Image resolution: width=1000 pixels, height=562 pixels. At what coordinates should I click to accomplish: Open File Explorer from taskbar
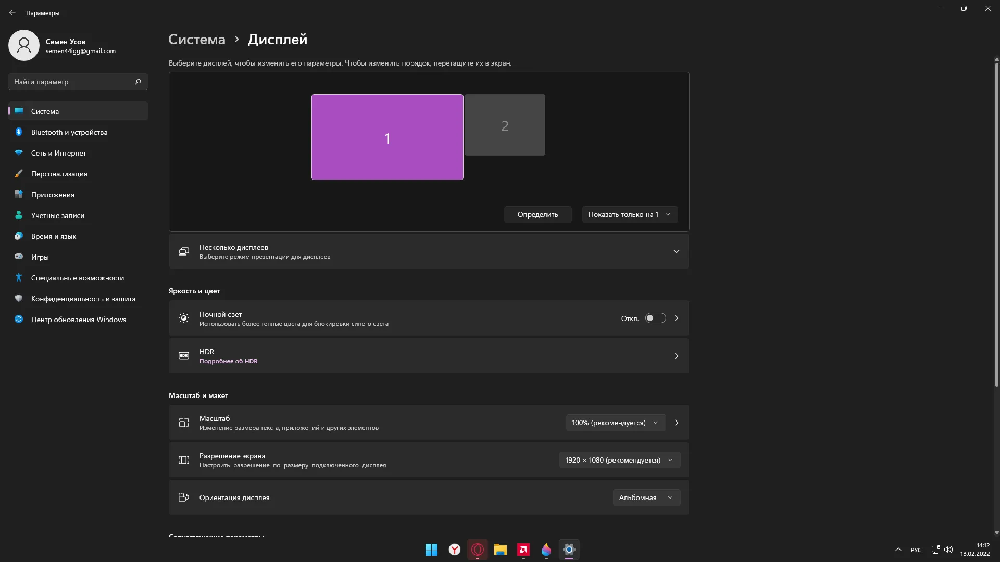[x=501, y=550]
